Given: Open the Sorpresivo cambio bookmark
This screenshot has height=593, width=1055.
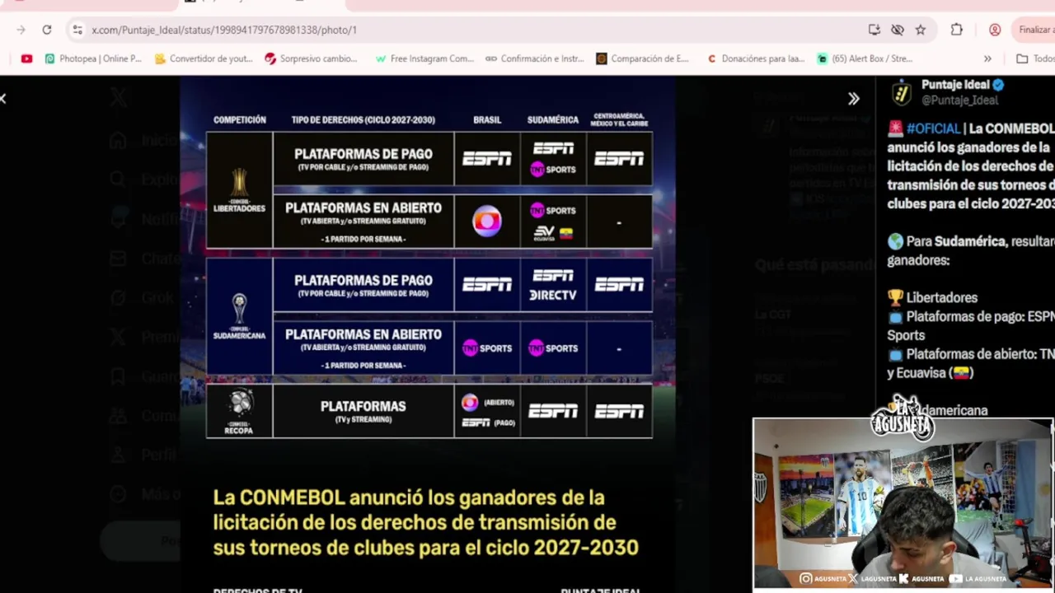Looking at the screenshot, I should click(311, 58).
